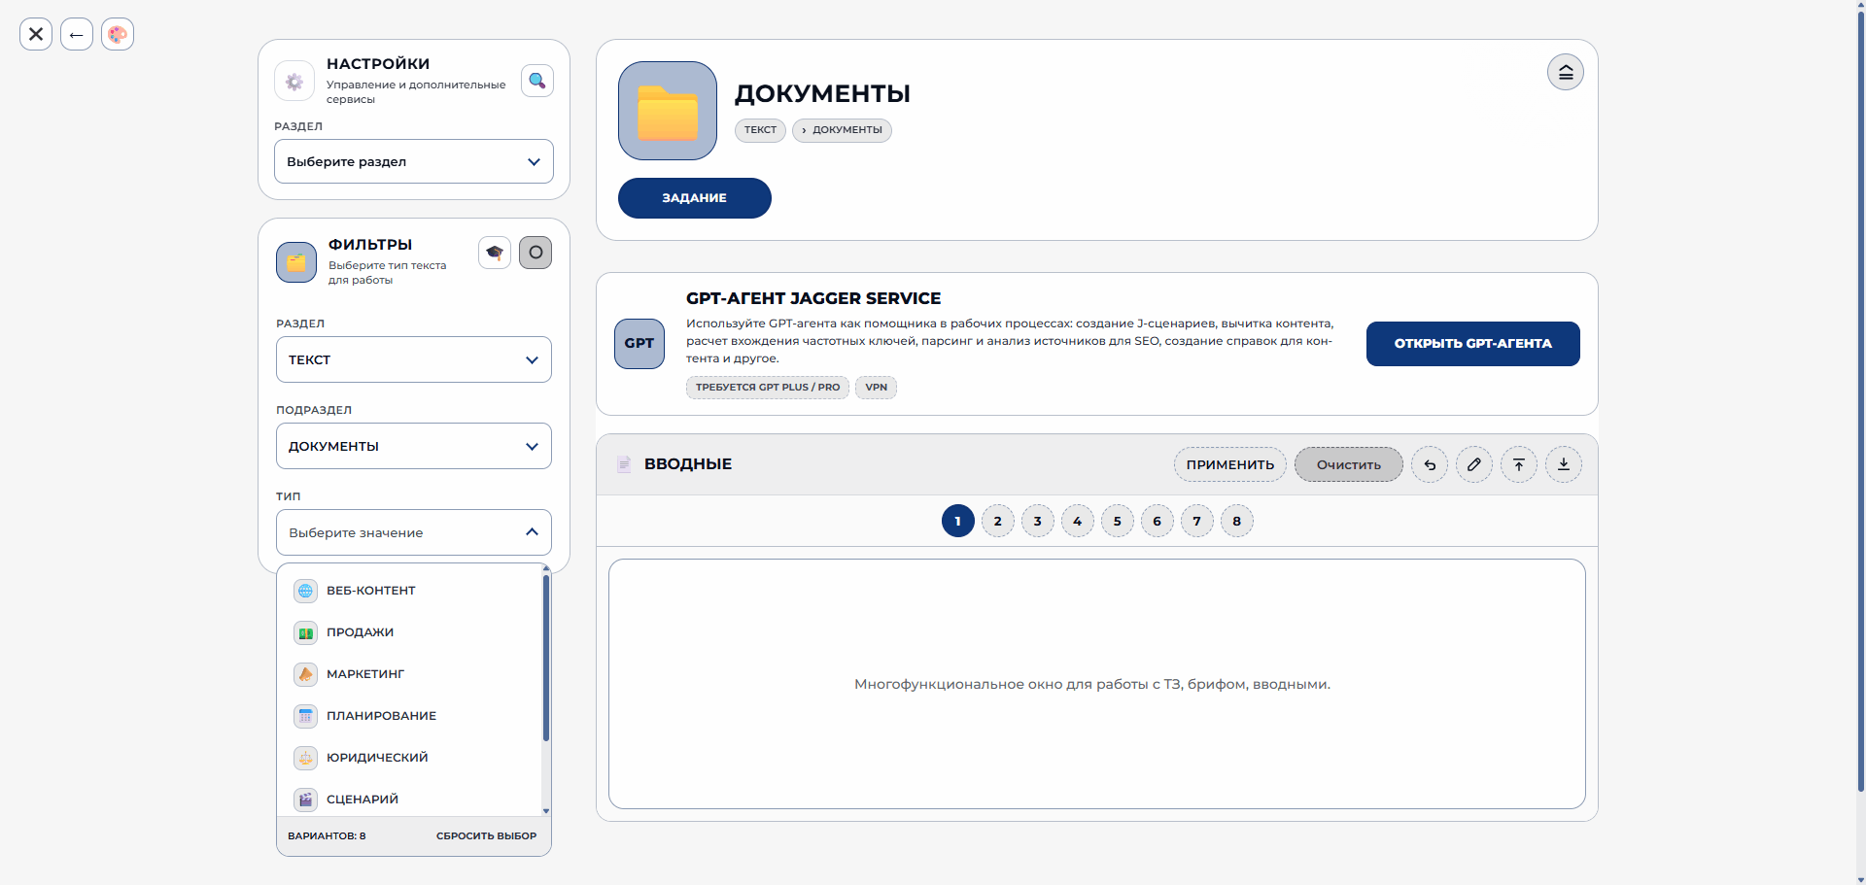Image resolution: width=1866 pixels, height=885 pixels.
Task: Click the ОТКРЫТЬ GPT-АГЕНТА button
Action: [x=1473, y=344]
